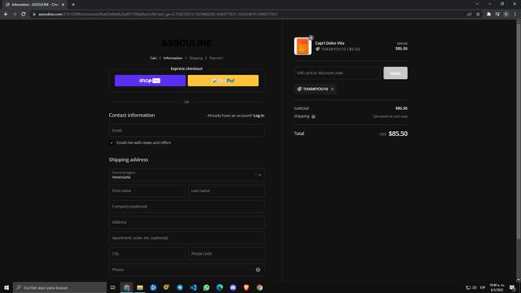Open Task View on the taskbar
The image size is (521, 293).
(113, 287)
